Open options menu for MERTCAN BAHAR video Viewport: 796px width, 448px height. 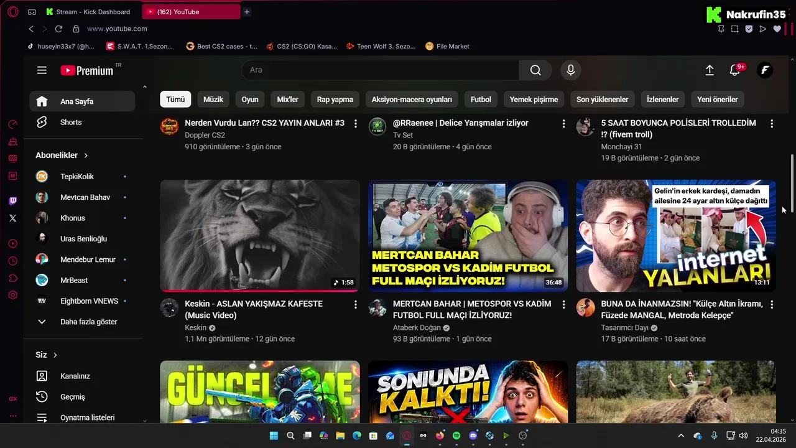(x=564, y=304)
